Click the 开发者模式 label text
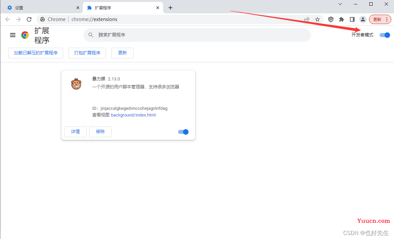 [x=362, y=35]
